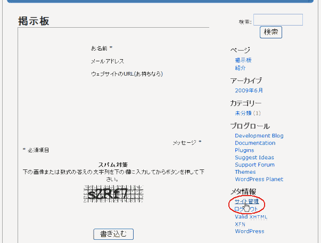Click the カテゴリー sidebar heading

click(x=246, y=103)
